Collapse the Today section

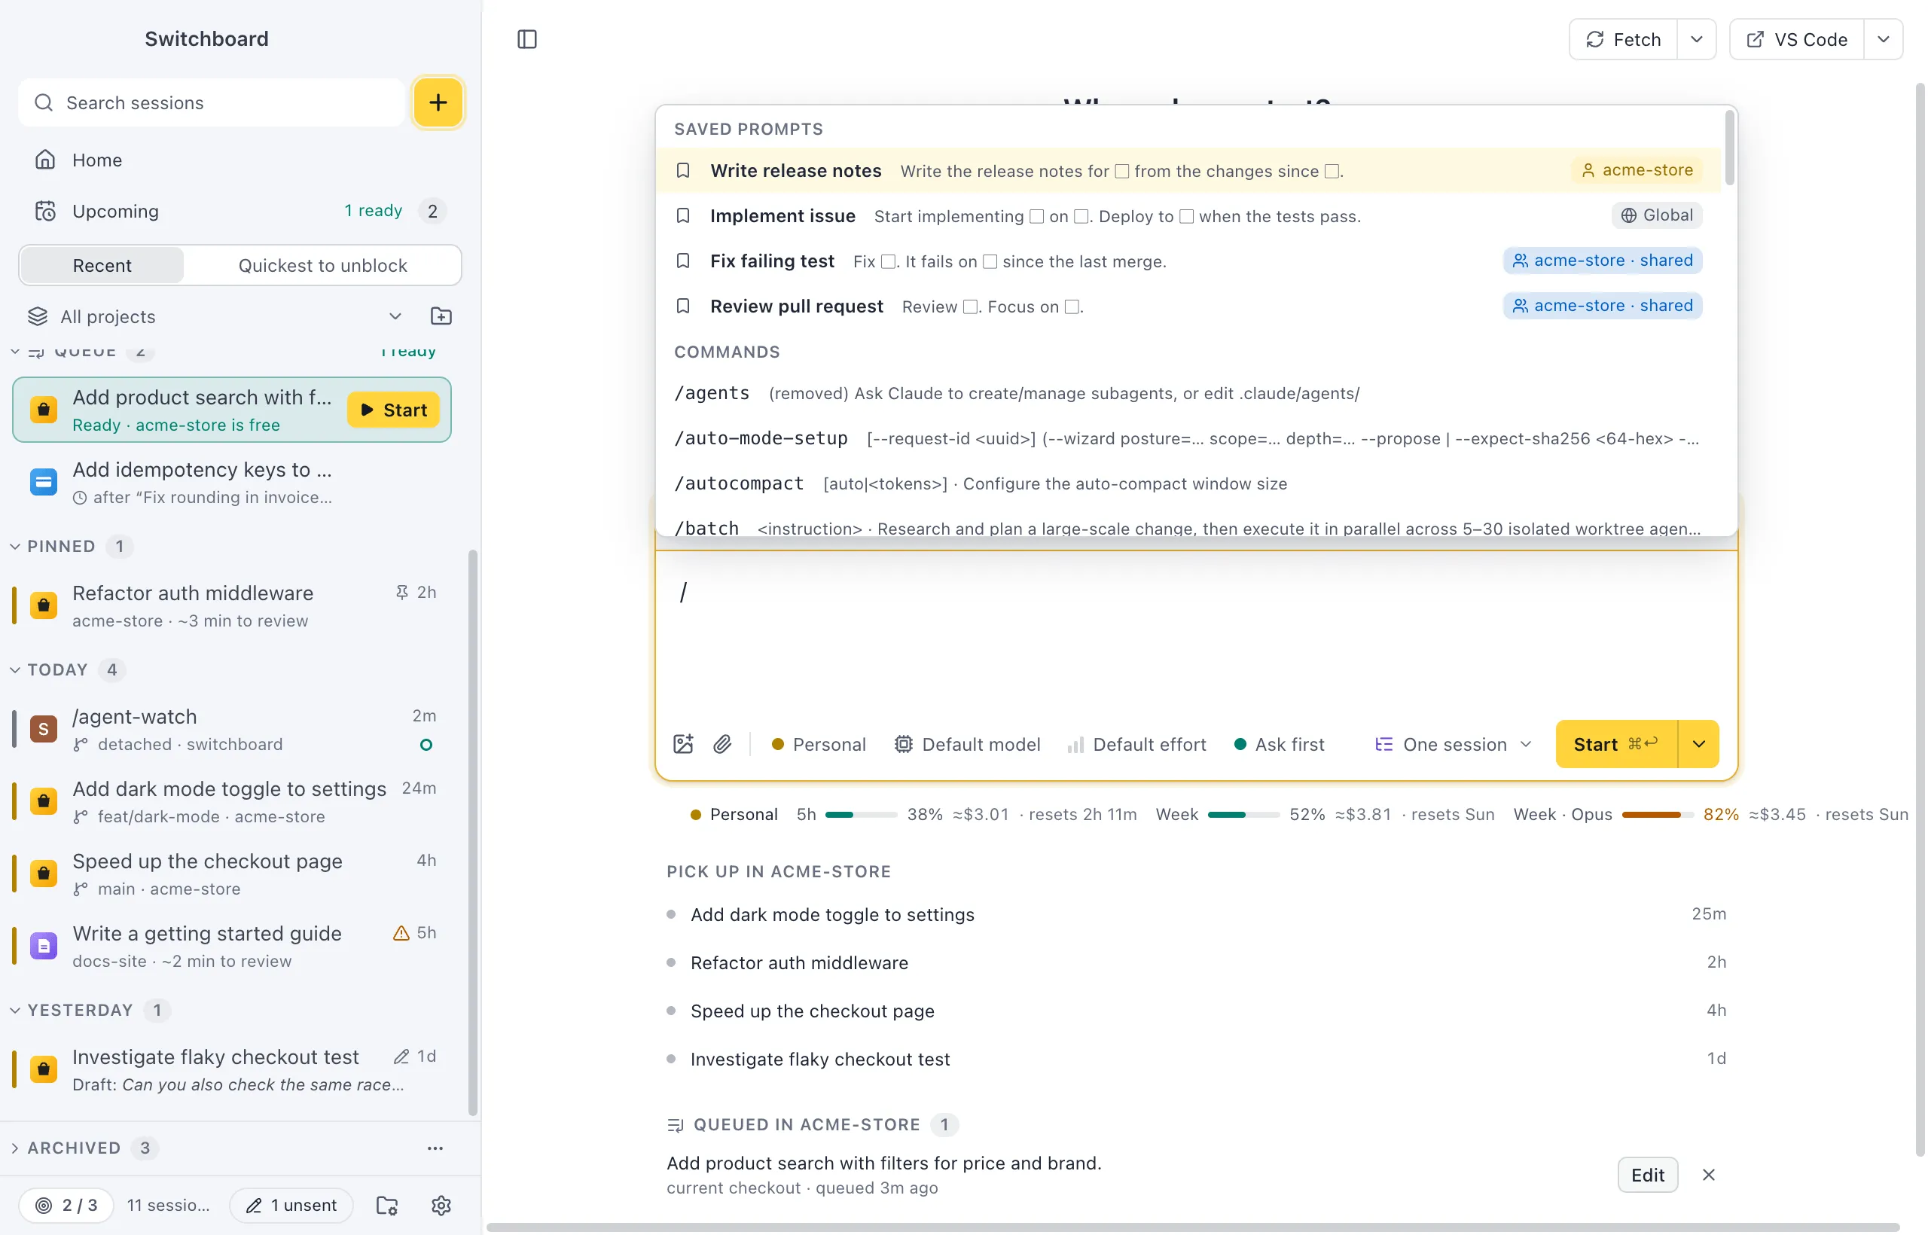click(x=14, y=669)
